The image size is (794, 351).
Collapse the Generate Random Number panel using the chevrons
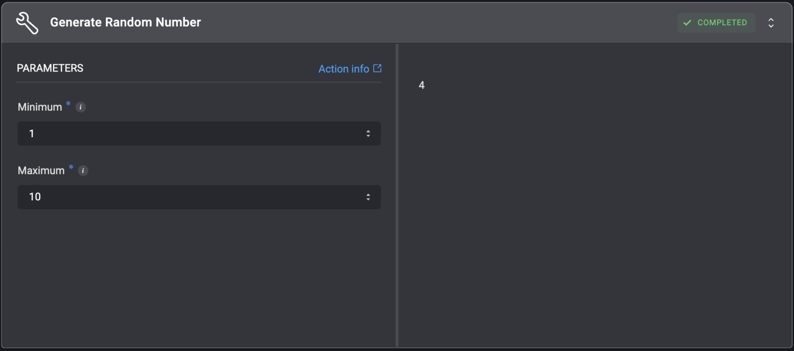coord(771,23)
